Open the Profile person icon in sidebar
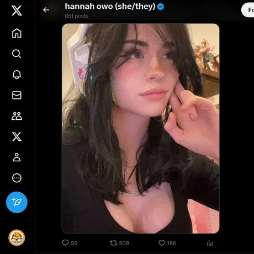Screen dimensions: 254x254 tap(17, 157)
